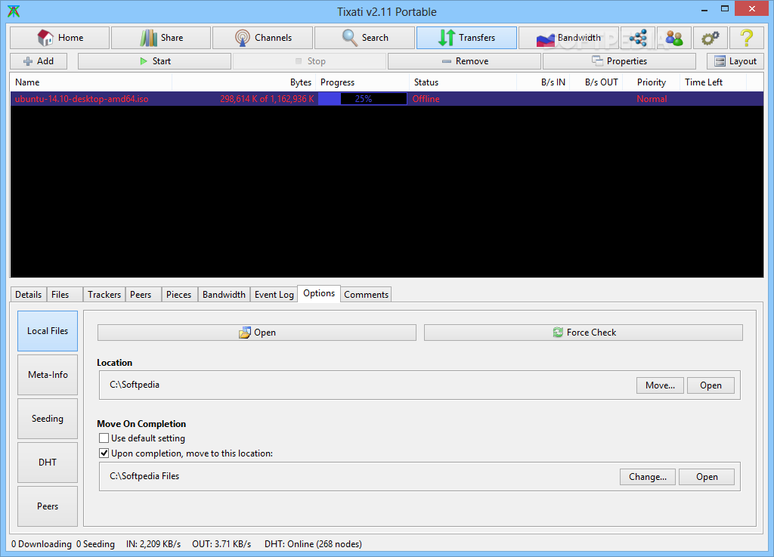Sort transfers by Bytes column
The image size is (774, 557).
click(244, 82)
